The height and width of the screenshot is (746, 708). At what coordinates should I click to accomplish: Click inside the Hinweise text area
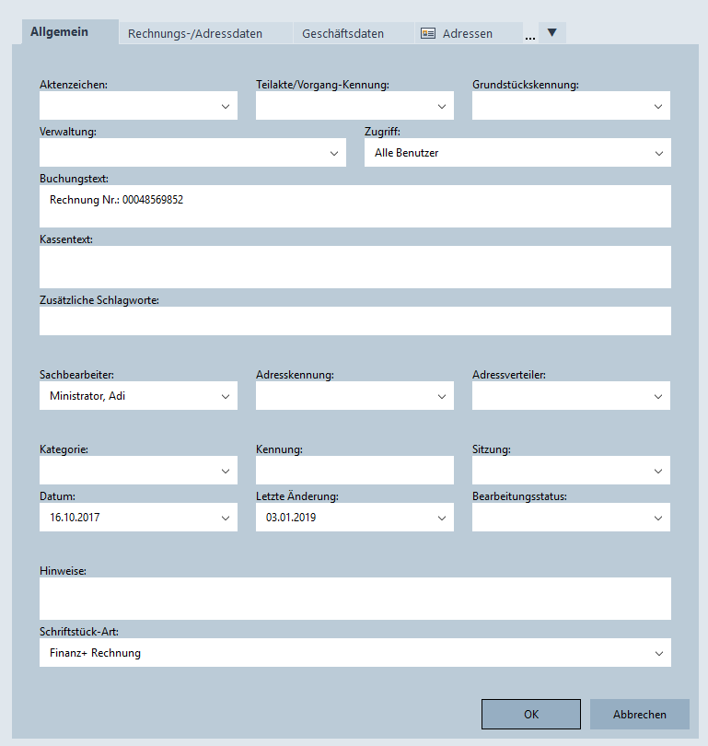tap(355, 599)
